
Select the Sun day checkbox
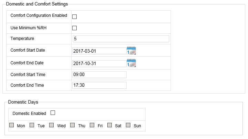point(128,125)
